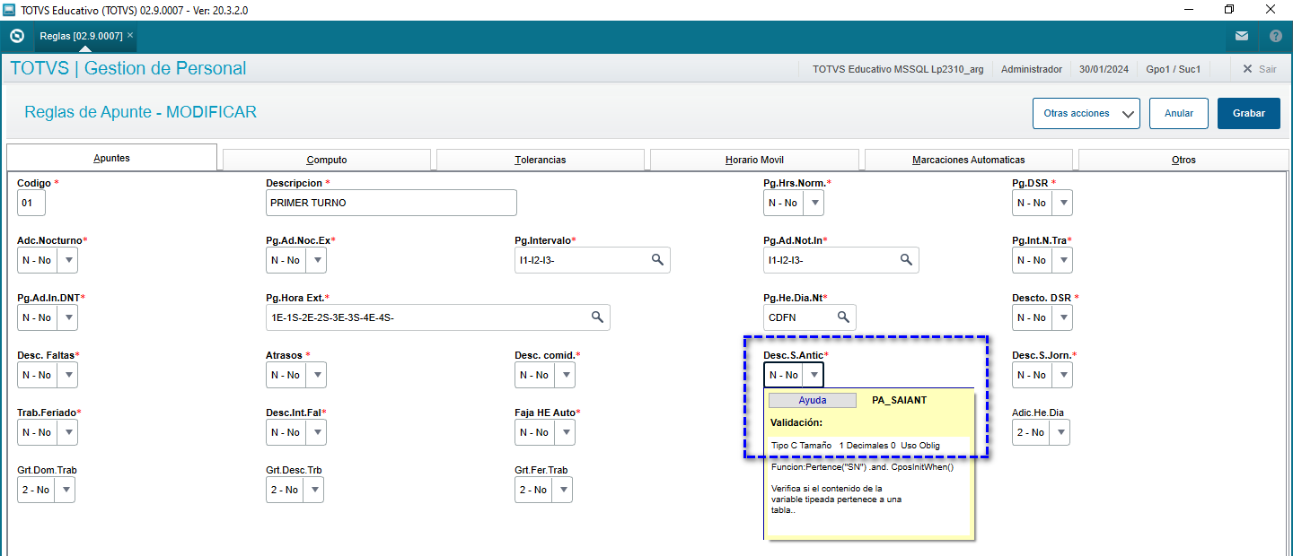Switch to the Horario Movil tab

click(754, 160)
